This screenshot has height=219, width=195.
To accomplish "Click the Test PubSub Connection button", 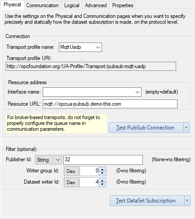I will pos(146,128).
